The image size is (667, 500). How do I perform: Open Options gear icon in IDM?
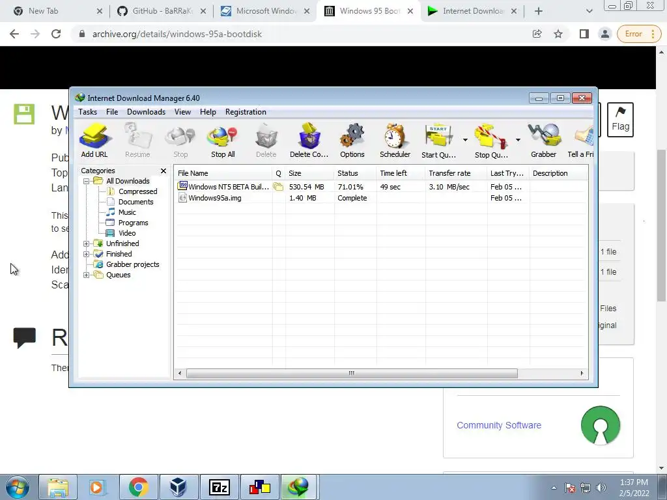click(x=352, y=141)
